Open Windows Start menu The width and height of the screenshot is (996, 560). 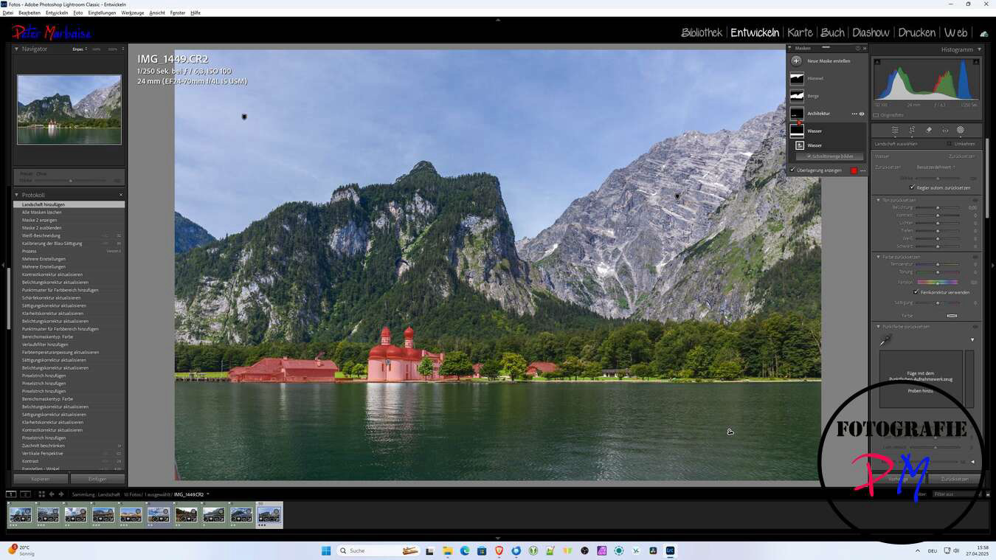pos(326,550)
